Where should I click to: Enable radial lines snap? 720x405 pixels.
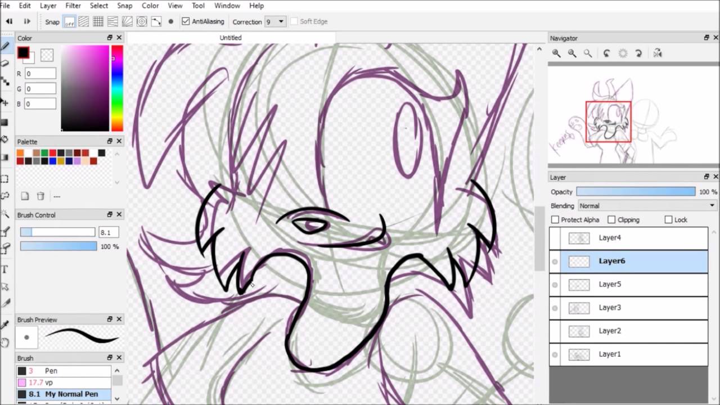point(127,21)
